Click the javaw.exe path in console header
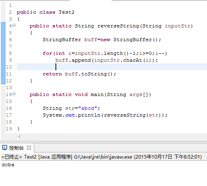This screenshot has height=186, width=207. [x=103, y=157]
